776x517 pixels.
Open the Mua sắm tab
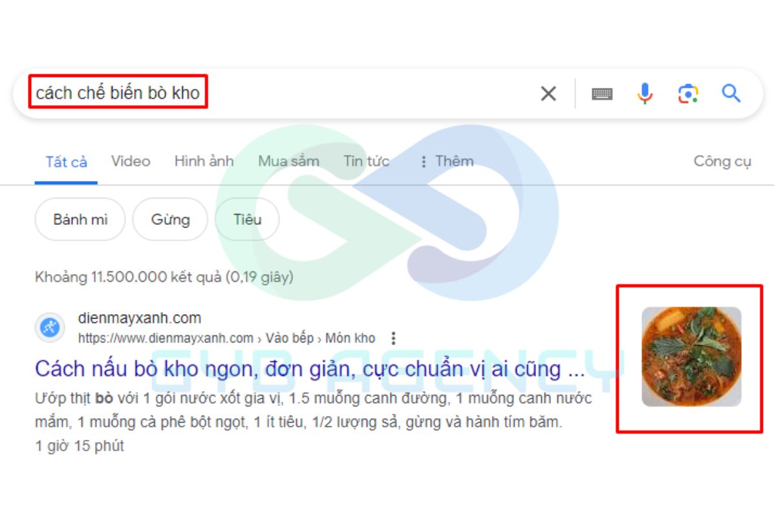click(x=288, y=161)
